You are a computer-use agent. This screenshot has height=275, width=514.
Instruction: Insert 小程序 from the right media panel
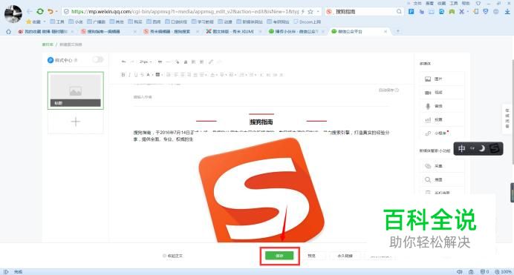coord(441,133)
